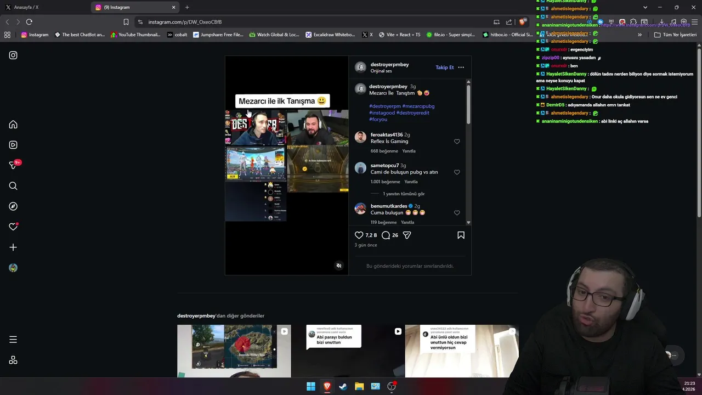
Task: Open Explore compass icon in sidebar
Action: [x=13, y=206]
